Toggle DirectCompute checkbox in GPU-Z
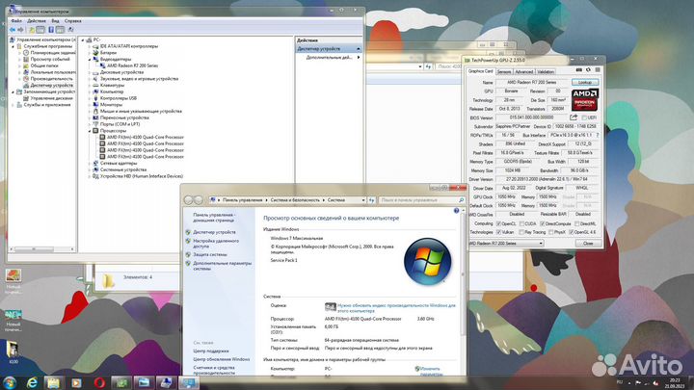The height and width of the screenshot is (390, 694). [542, 223]
